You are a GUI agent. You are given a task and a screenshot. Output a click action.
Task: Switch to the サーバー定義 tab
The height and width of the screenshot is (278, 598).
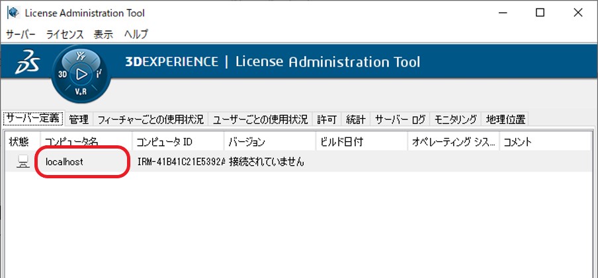(x=33, y=119)
